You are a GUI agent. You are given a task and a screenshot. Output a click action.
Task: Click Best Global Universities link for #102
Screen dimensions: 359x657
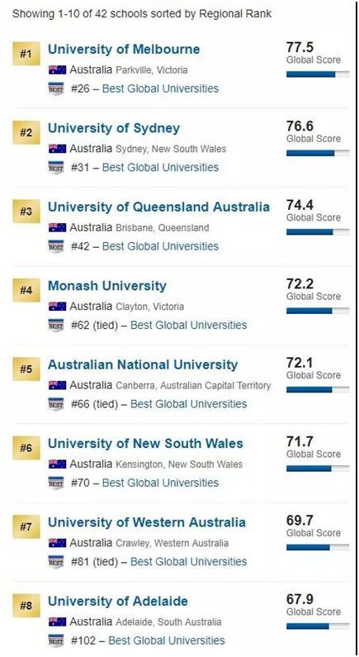(167, 640)
